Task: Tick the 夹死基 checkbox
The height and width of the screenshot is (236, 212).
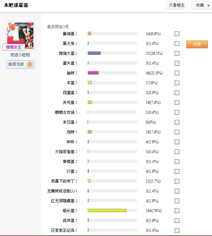Action: pyautogui.click(x=177, y=103)
